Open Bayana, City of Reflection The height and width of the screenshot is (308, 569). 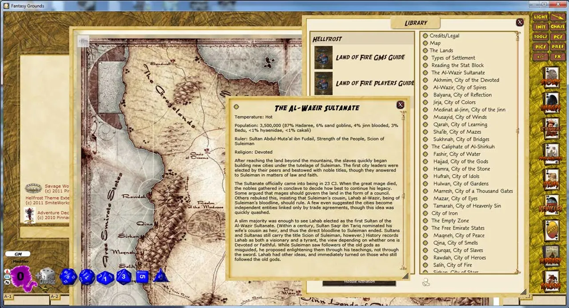pyautogui.click(x=462, y=95)
